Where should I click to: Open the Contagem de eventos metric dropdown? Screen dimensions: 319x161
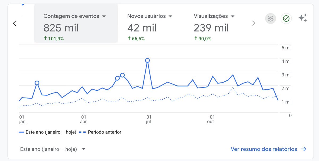[x=104, y=16]
